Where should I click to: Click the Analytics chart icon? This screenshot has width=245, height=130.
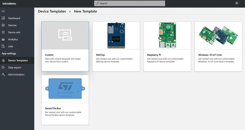click(3, 39)
